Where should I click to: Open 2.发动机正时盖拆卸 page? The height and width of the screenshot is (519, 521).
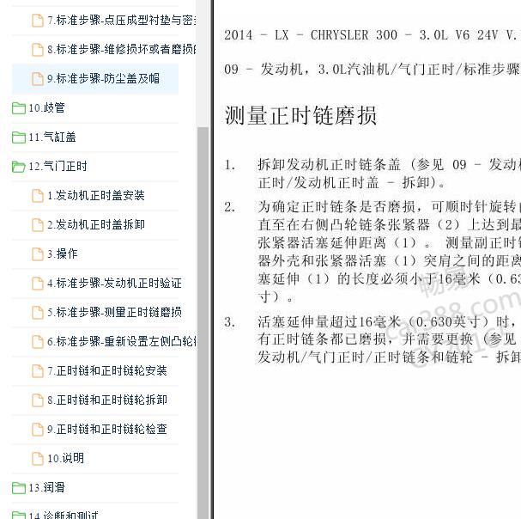[96, 225]
